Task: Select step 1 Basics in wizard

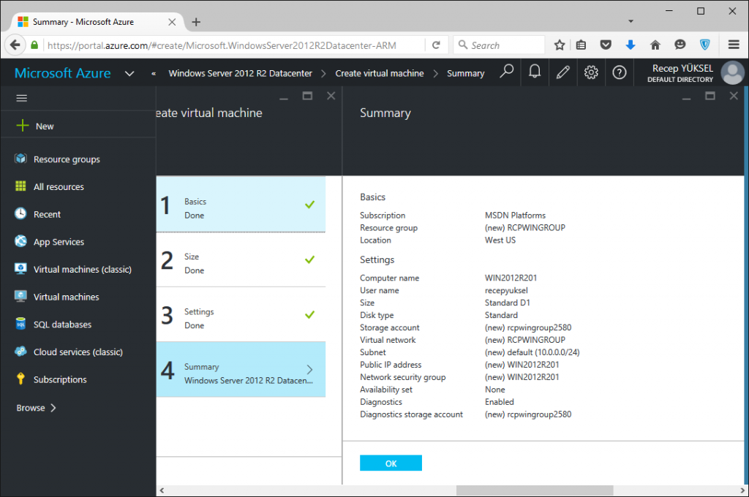Action: (x=241, y=205)
